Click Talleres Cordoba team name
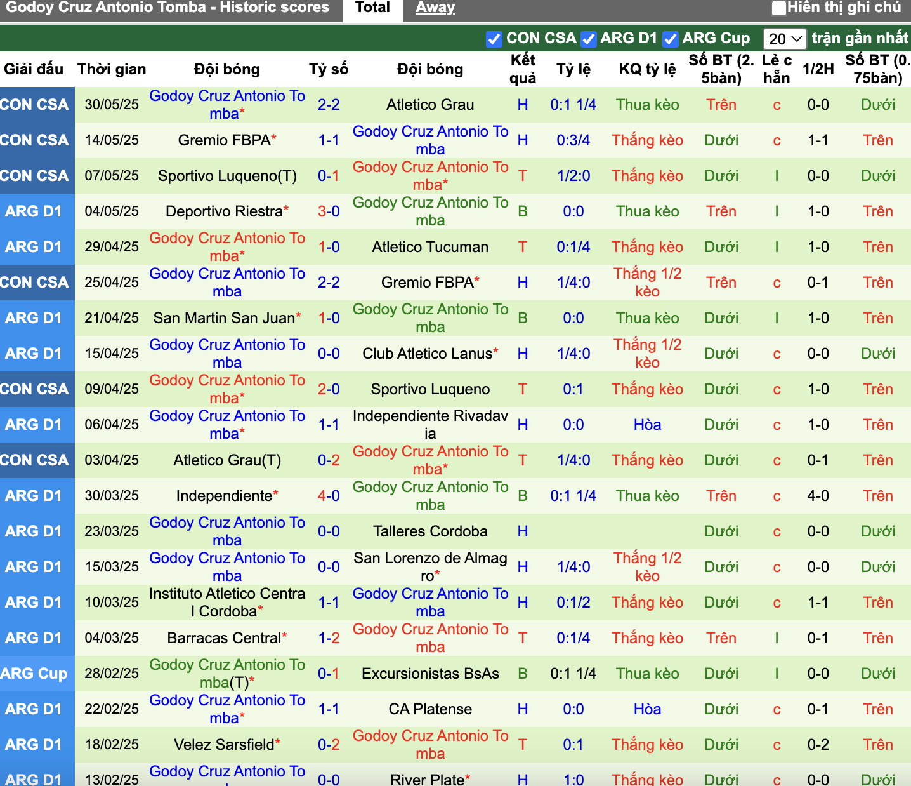Image resolution: width=911 pixels, height=786 pixels. pyautogui.click(x=430, y=531)
